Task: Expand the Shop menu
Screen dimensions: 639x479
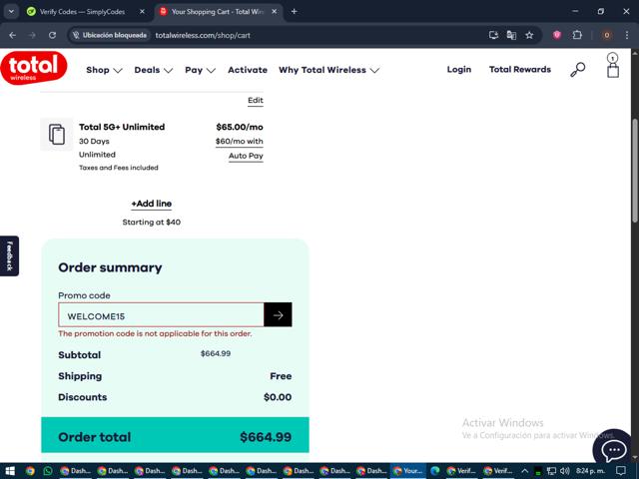Action: click(104, 70)
